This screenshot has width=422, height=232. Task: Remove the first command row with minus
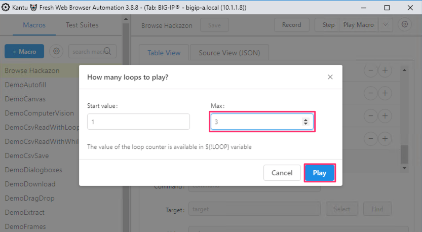tap(371, 70)
